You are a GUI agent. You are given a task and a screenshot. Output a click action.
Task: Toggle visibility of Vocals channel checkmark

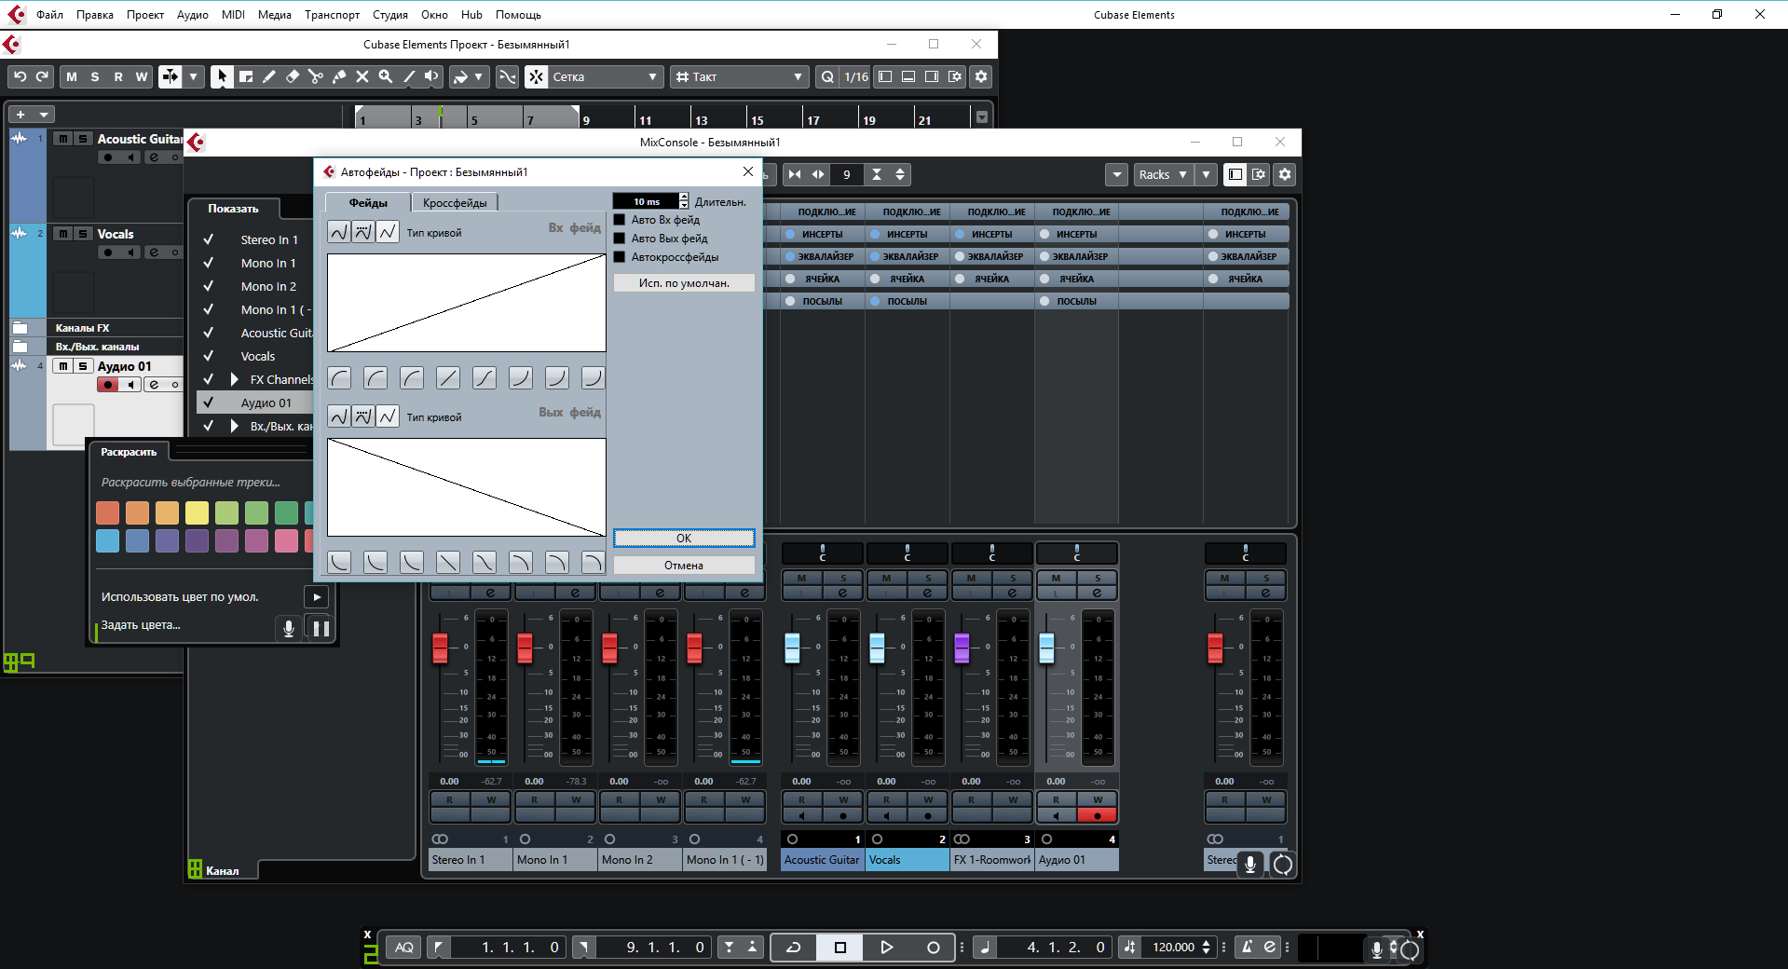[x=209, y=356]
